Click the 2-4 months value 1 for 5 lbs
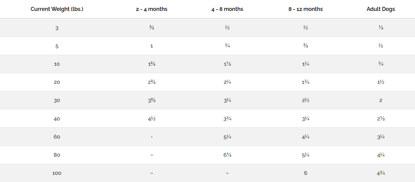This screenshot has height=182, width=415. click(152, 46)
